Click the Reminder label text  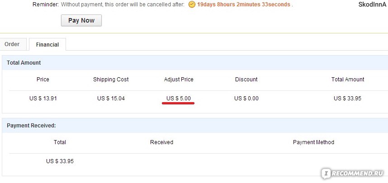point(46,5)
